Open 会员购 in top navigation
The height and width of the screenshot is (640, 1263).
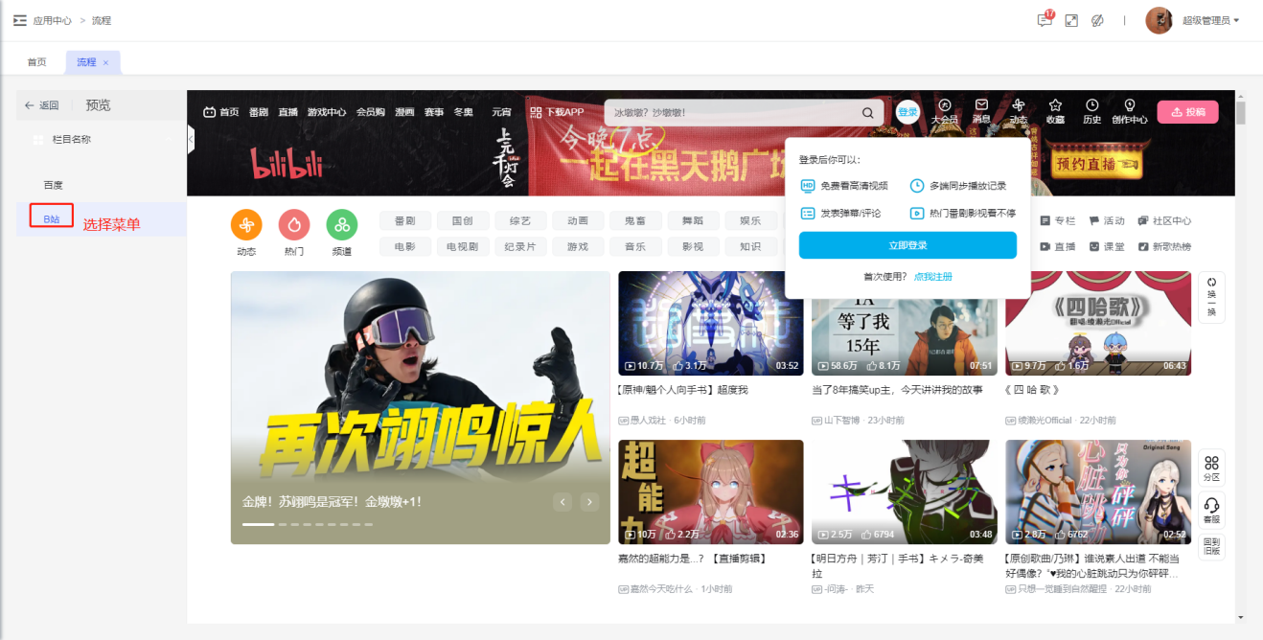click(x=371, y=112)
